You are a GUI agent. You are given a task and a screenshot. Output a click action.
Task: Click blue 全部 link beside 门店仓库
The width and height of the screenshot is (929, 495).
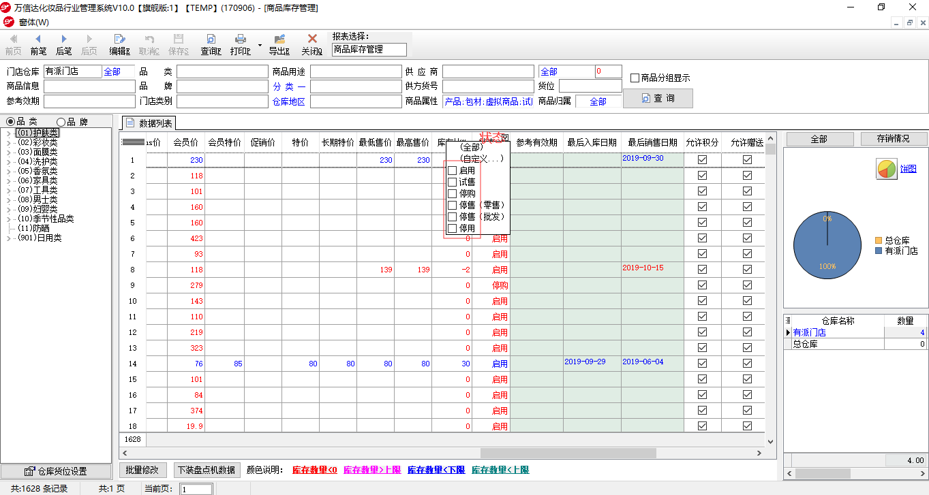112,71
